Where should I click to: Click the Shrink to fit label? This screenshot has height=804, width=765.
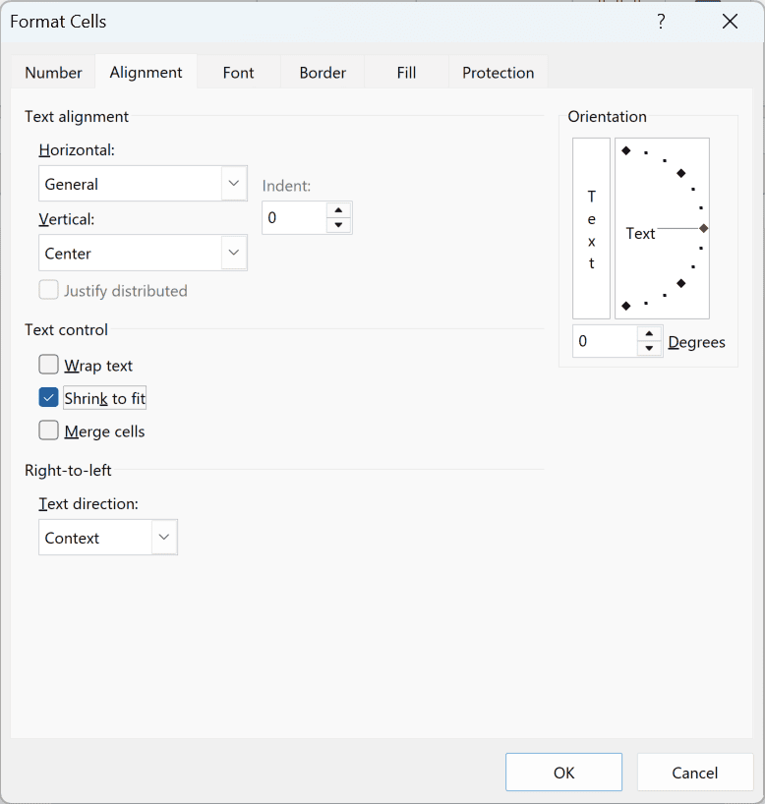104,398
